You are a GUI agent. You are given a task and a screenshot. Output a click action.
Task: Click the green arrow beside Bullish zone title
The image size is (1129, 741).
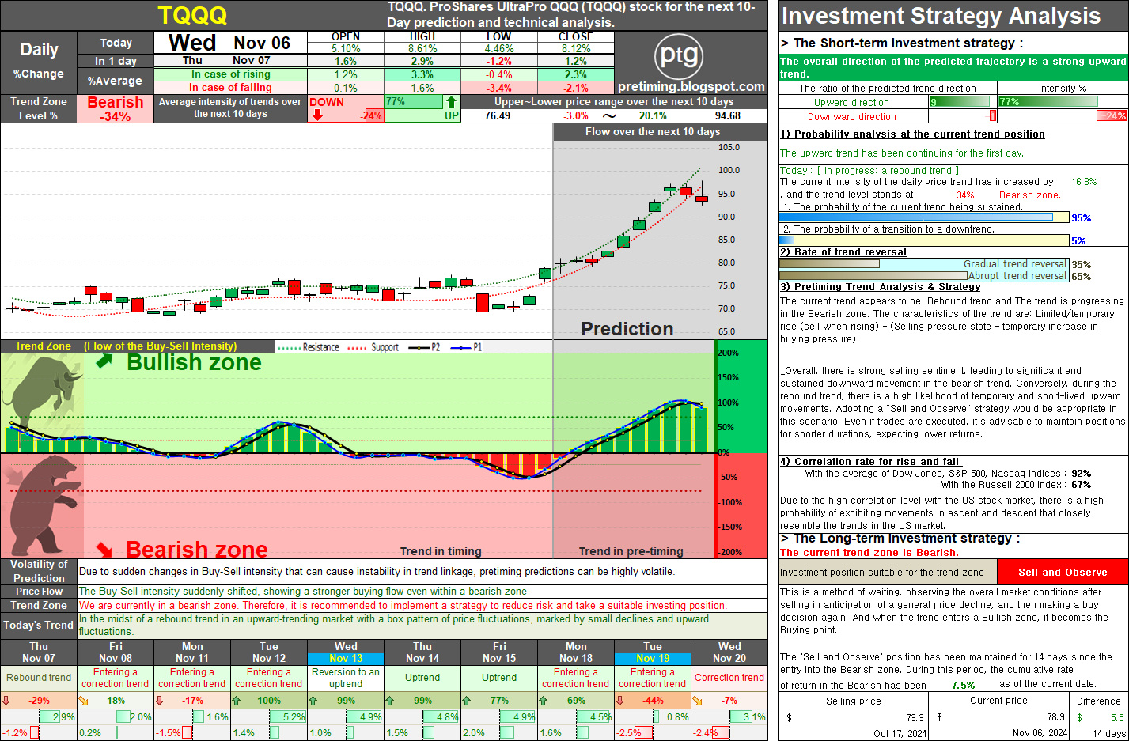coord(104,361)
